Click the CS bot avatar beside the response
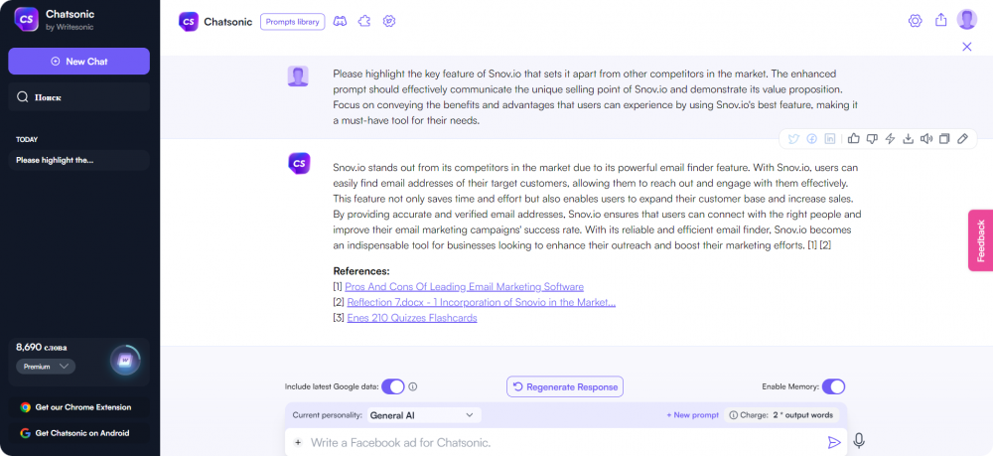Viewport: 993px width, 456px height. pos(299,163)
